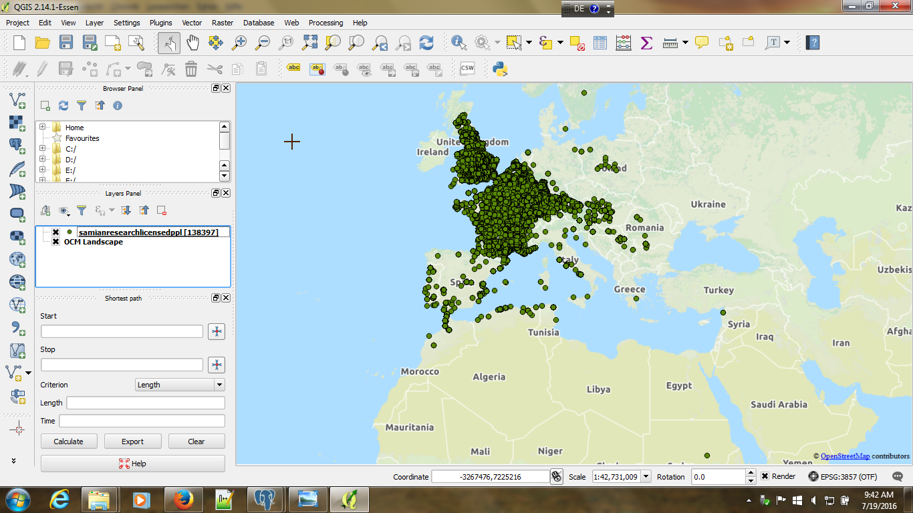Toggle the Render checkbox in status bar
Viewport: 913px width, 513px height.
(x=765, y=476)
